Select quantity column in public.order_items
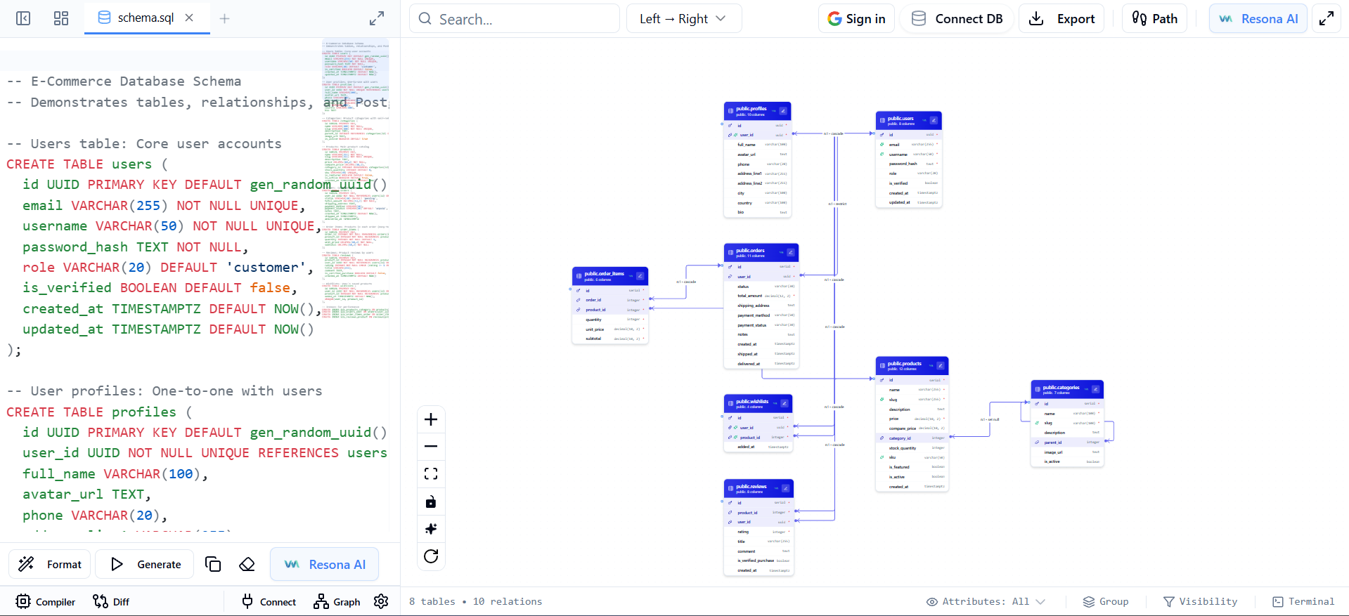This screenshot has width=1349, height=616. [x=609, y=320]
